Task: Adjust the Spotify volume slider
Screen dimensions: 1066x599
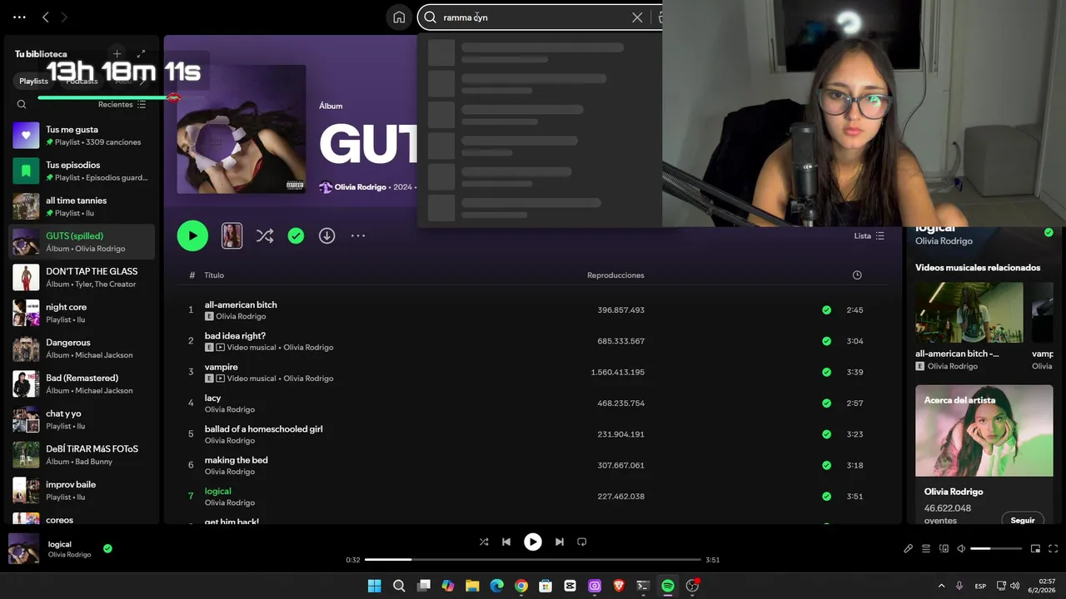Action: (996, 548)
